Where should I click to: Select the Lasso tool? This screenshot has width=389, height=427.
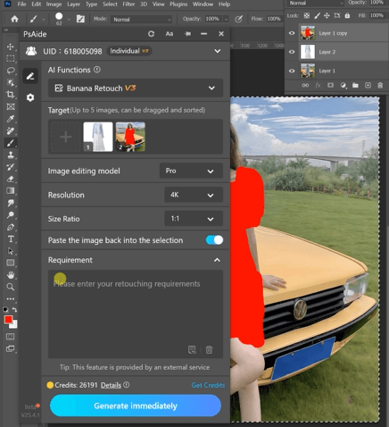11,71
